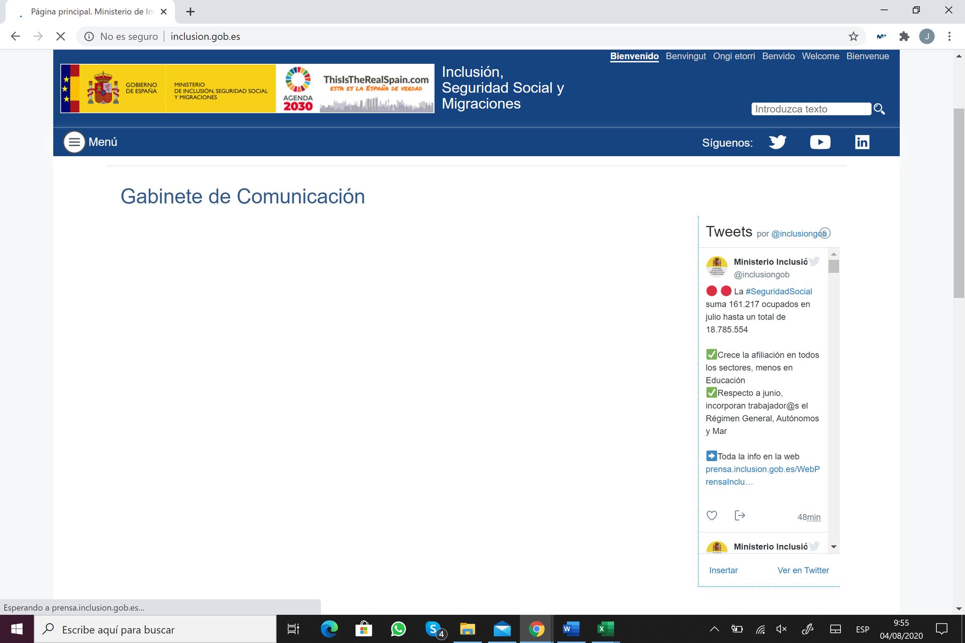Image resolution: width=965 pixels, height=643 pixels.
Task: Open the hamburger Menú icon
Action: 74,142
